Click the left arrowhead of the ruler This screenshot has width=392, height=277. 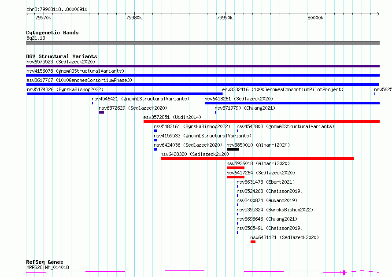27,14
